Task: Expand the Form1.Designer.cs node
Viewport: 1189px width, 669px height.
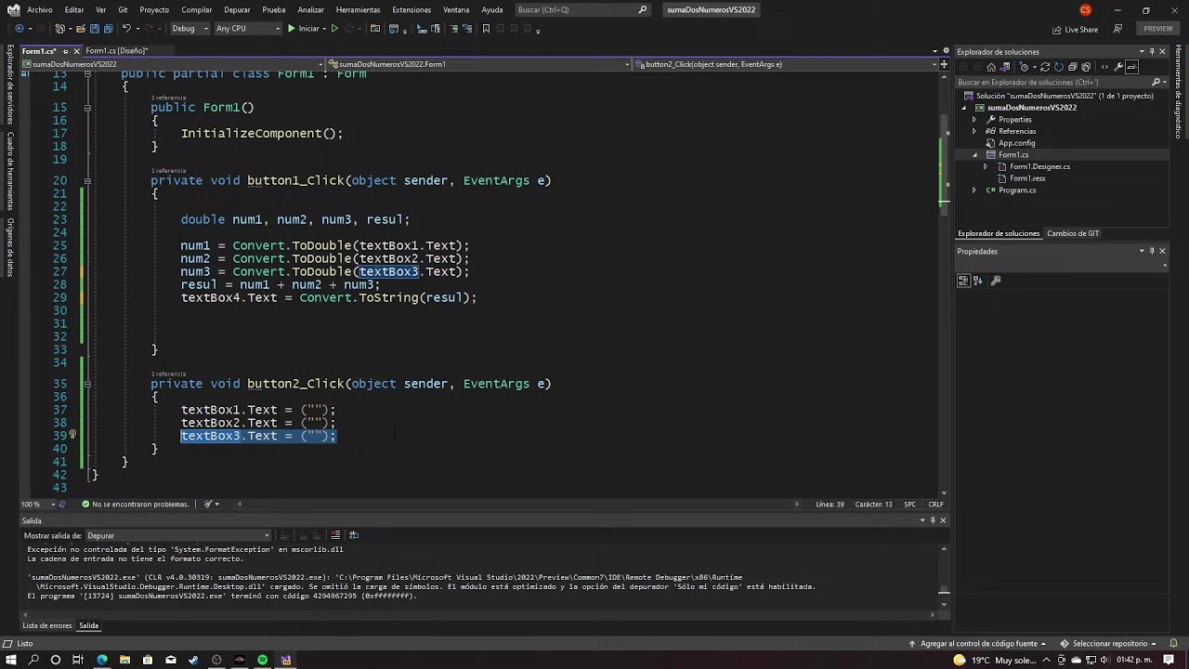Action: coord(986,166)
